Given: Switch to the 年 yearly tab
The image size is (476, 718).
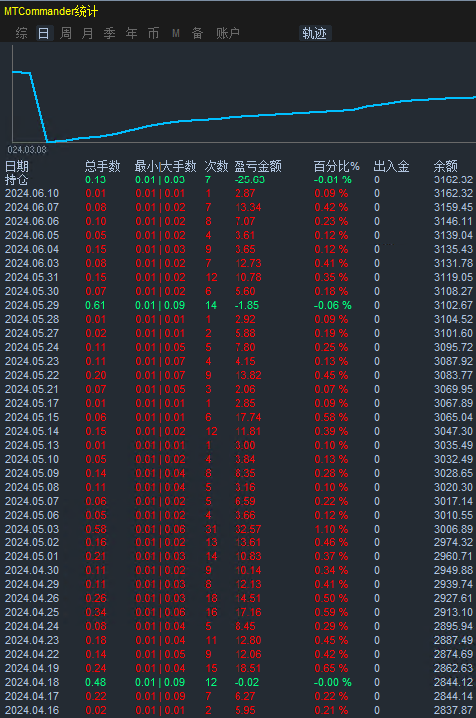Looking at the screenshot, I should 131,33.
